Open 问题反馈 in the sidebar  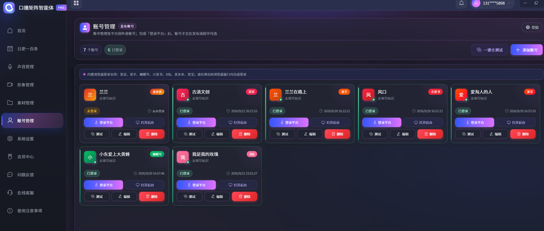tap(32, 175)
